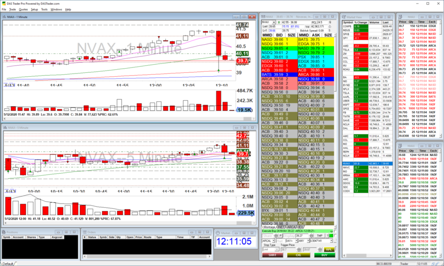
Task: Click the DAS Trader Pro app icon
Action: (3, 4)
